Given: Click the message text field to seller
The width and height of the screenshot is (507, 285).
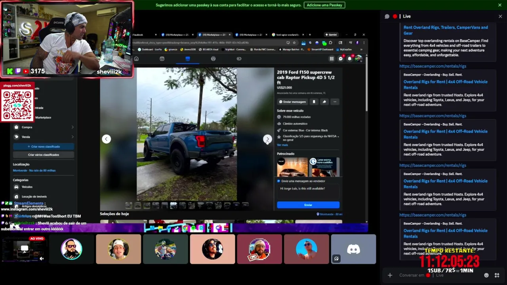Looking at the screenshot, I should tap(308, 191).
